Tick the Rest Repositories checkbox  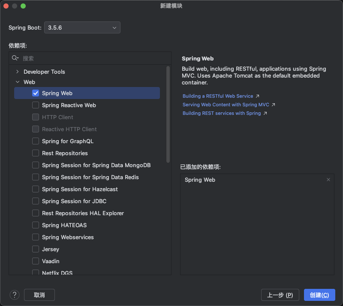36,153
